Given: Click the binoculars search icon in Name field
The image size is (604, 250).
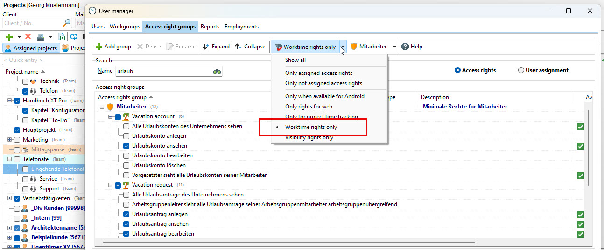Looking at the screenshot, I should pos(217,71).
